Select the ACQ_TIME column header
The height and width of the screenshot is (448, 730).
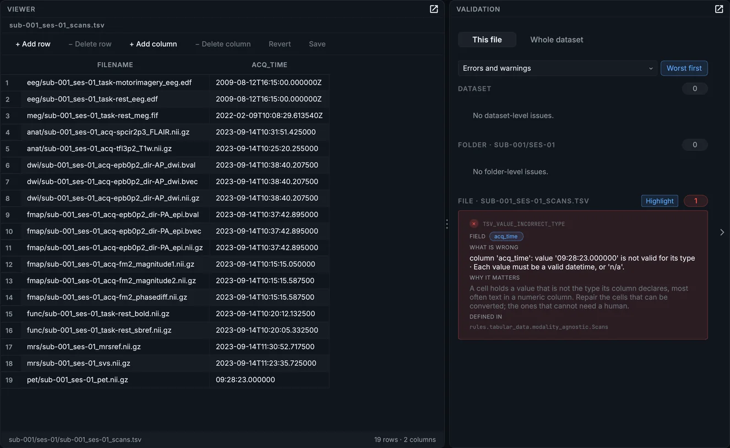pyautogui.click(x=269, y=65)
